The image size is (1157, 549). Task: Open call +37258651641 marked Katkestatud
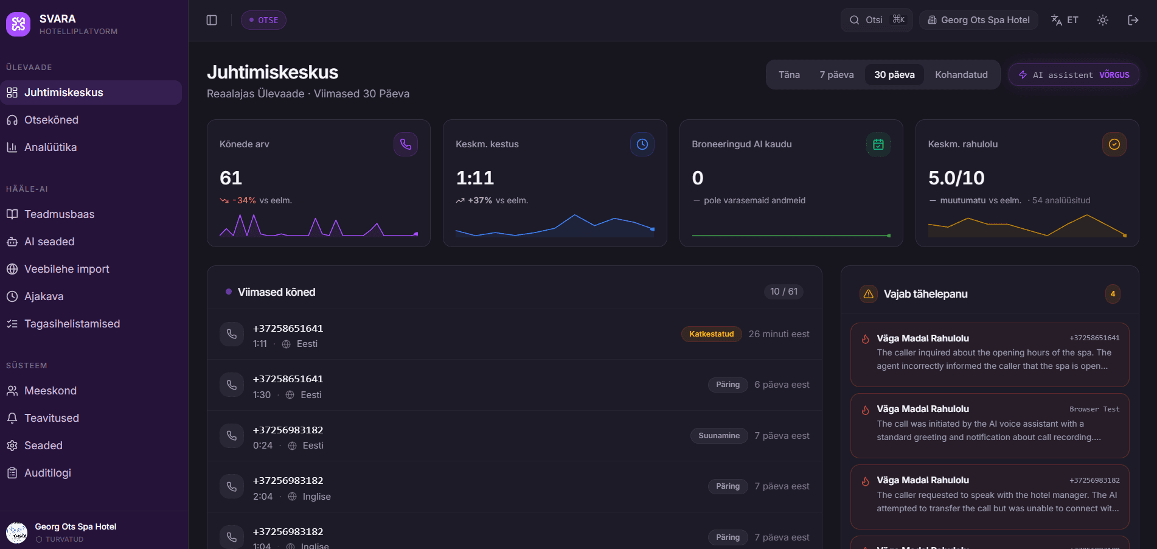[515, 334]
